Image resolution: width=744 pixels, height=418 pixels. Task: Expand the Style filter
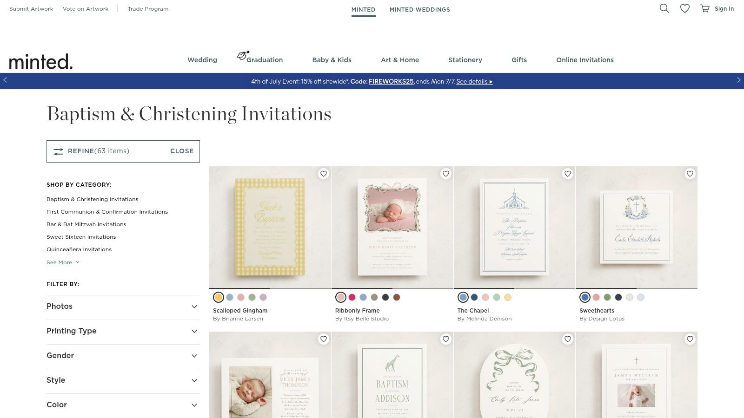point(123,380)
